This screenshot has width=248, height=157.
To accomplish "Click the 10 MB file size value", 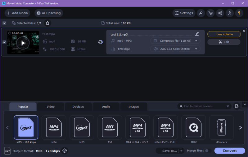I will (82, 41).
